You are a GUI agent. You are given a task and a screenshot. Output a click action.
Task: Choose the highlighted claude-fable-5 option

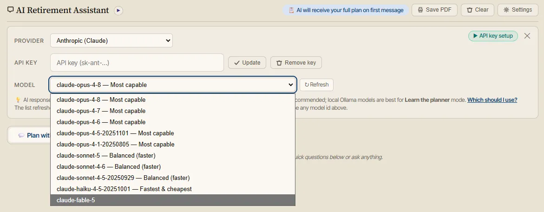pyautogui.click(x=173, y=200)
